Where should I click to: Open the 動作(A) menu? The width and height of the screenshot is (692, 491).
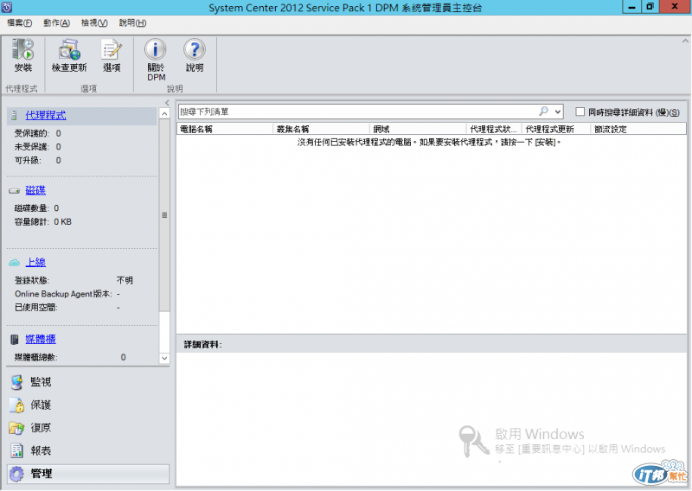click(x=56, y=23)
